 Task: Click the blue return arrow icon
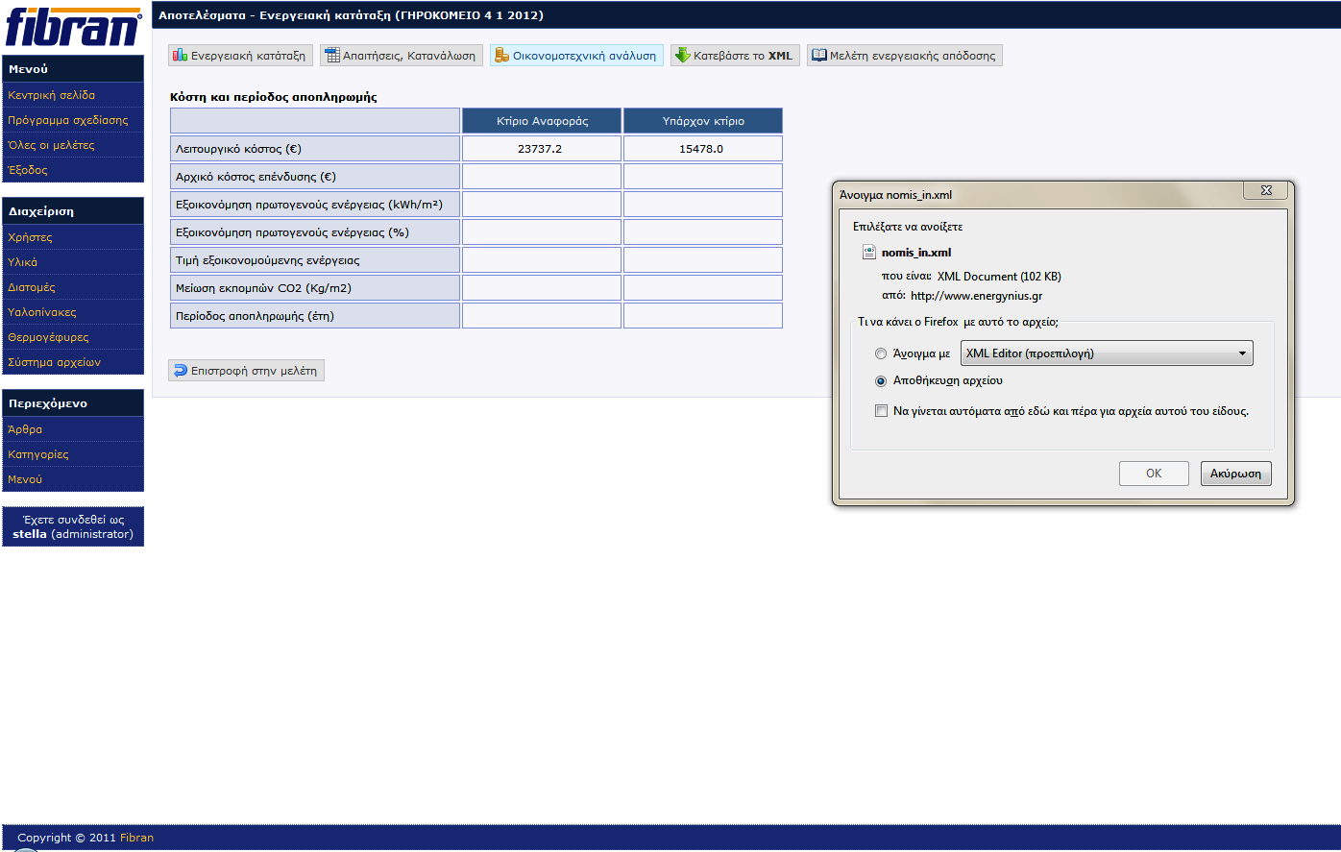pos(180,370)
